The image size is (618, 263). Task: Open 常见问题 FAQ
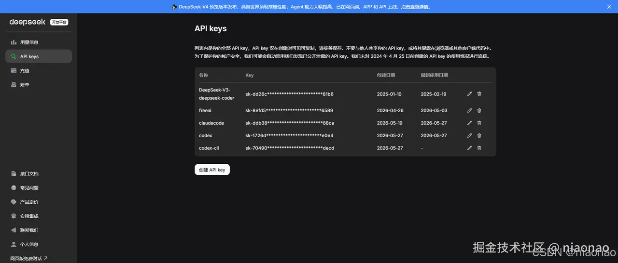[39, 188]
